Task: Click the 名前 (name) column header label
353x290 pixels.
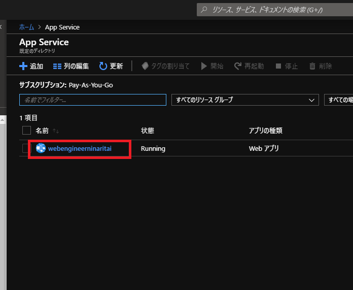Action: [42, 131]
